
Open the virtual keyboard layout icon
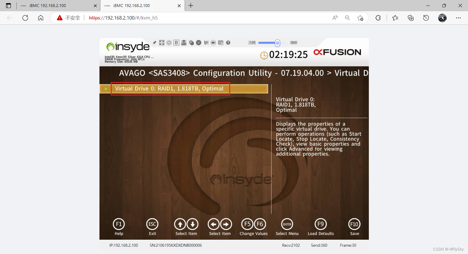tap(221, 43)
